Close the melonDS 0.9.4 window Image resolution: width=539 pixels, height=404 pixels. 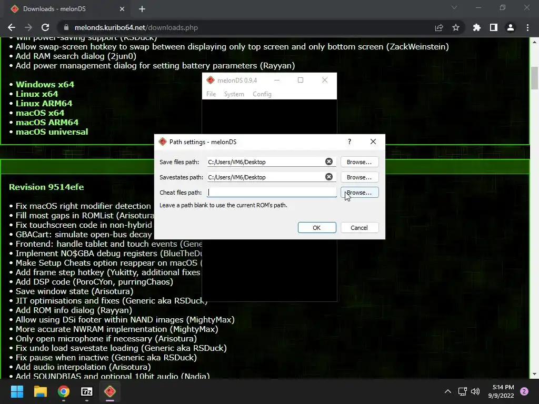(x=325, y=80)
